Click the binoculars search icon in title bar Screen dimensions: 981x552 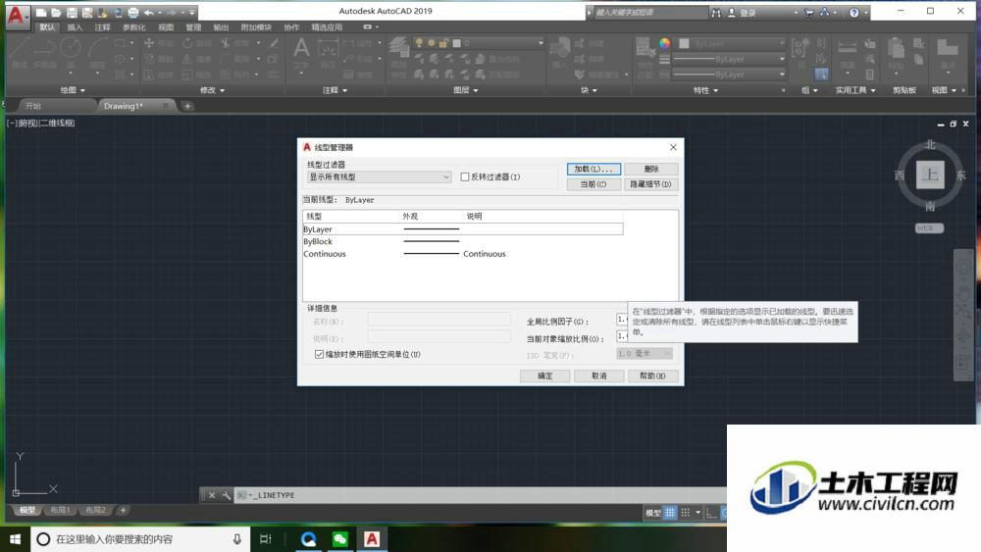coord(716,13)
